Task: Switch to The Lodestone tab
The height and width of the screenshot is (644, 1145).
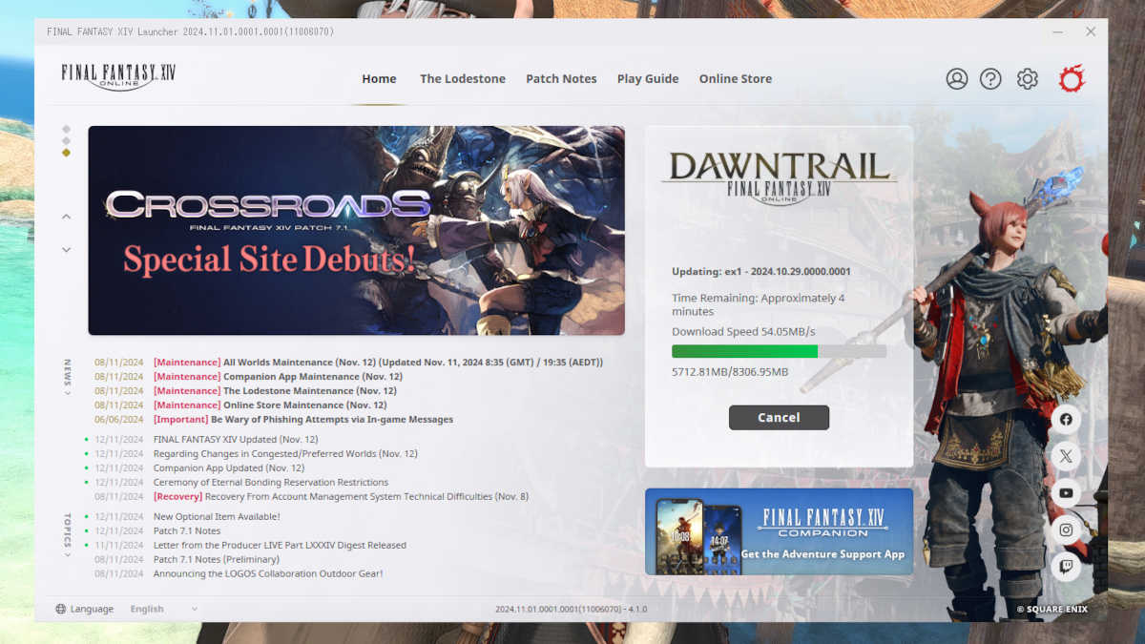Action: point(463,79)
